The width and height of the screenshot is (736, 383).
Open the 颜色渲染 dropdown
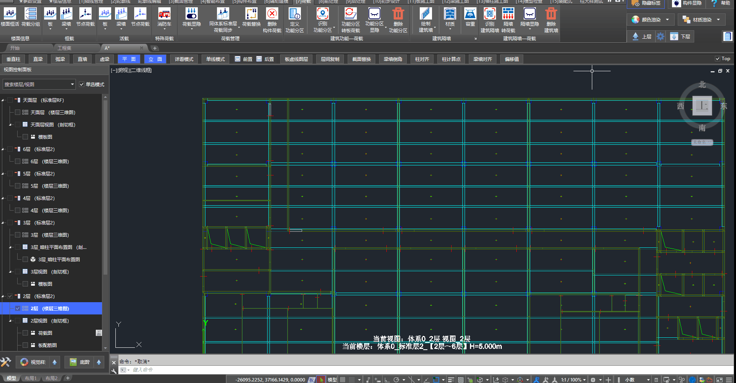coord(667,20)
